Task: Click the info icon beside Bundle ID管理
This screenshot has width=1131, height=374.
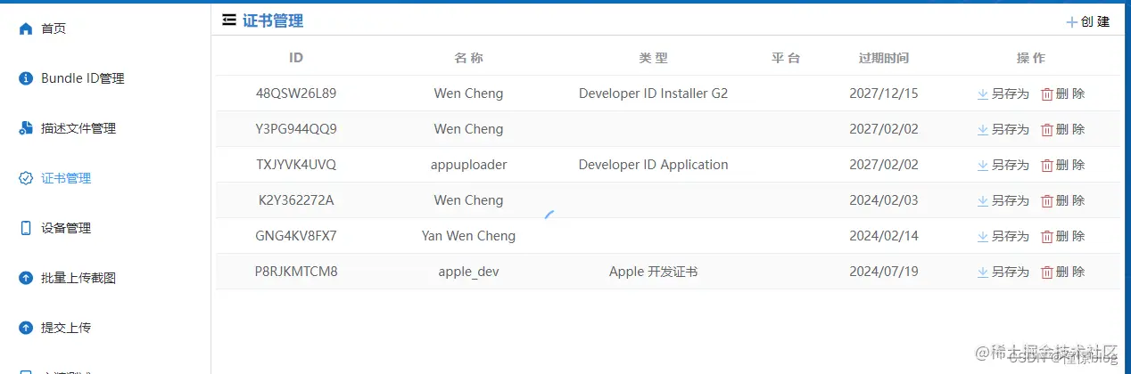Action: pyautogui.click(x=26, y=78)
